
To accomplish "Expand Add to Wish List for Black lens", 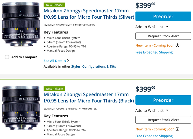I will (x=152, y=110).
